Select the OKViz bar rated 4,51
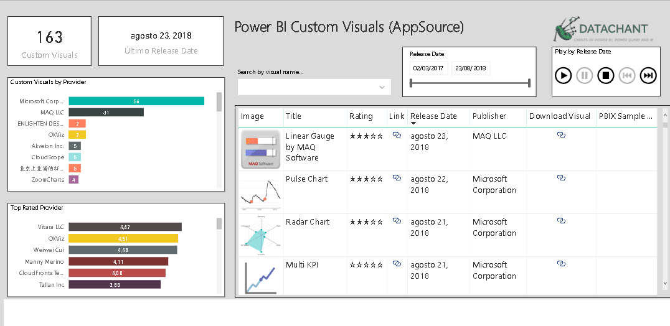 point(123,238)
